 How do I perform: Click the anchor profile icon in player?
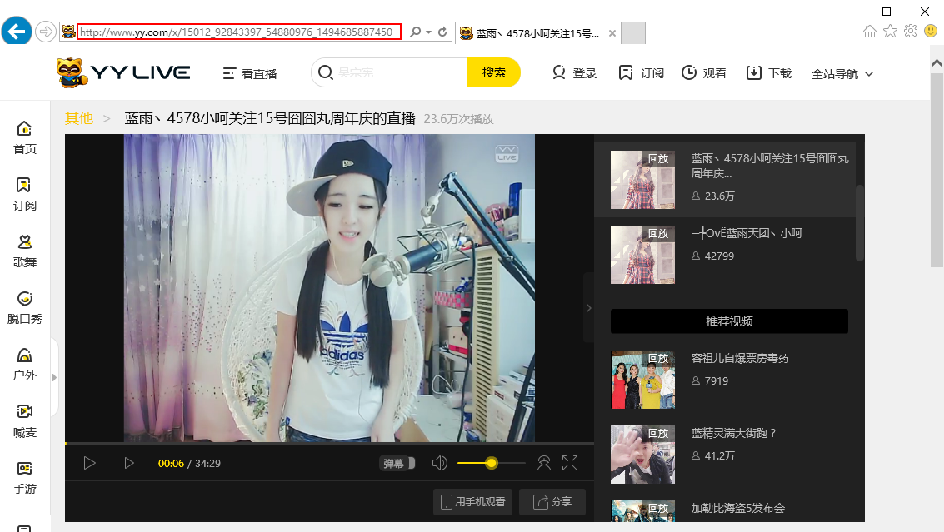click(x=543, y=463)
